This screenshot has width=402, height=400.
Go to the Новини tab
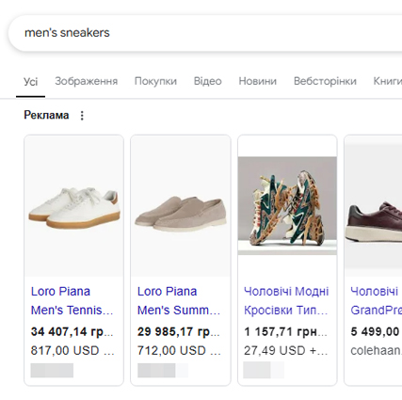click(258, 81)
